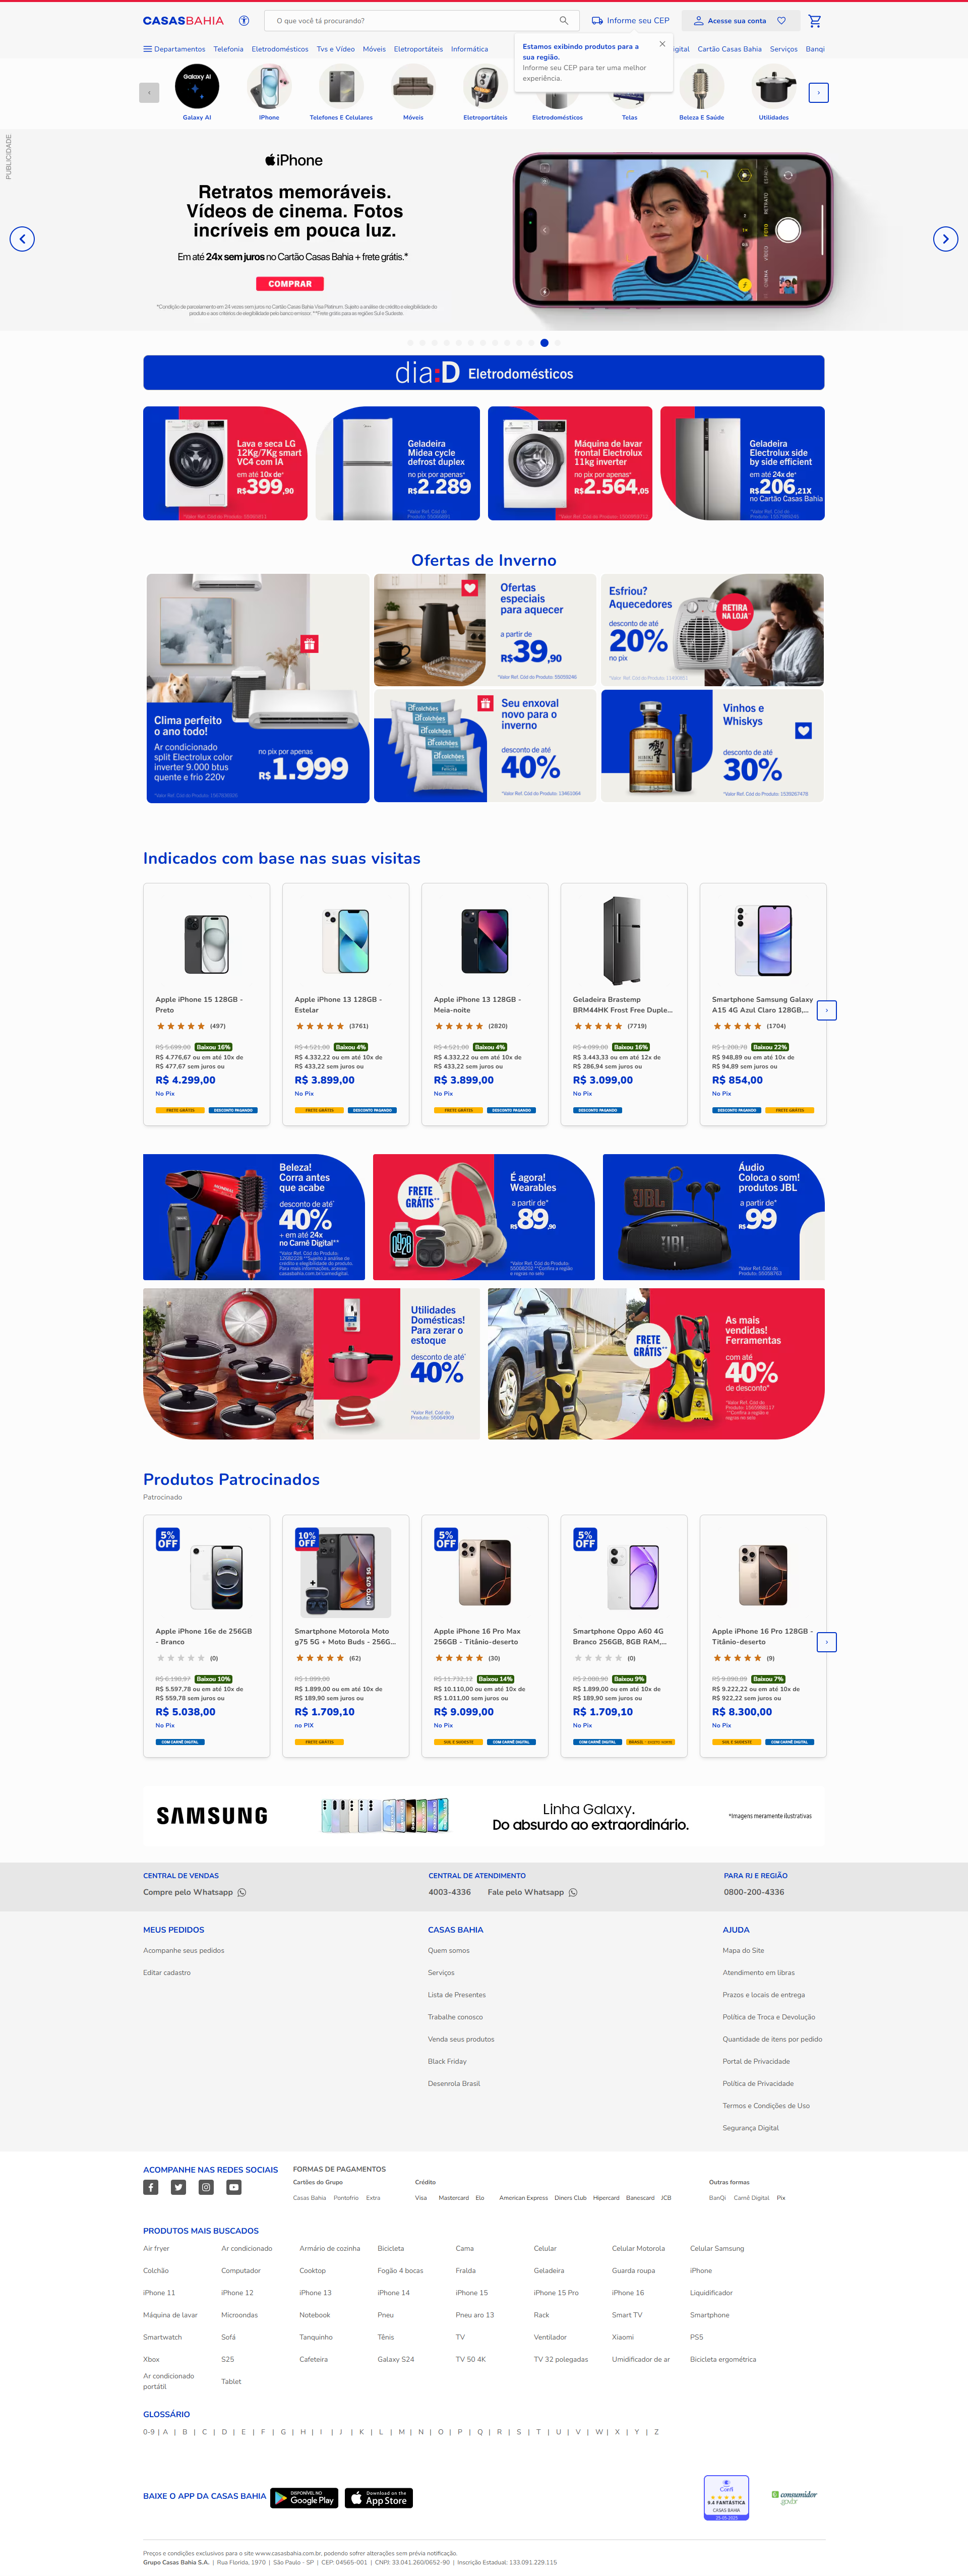968x2576 pixels.
Task: Select the Eletrodomésticos menu item
Action: 280,49
